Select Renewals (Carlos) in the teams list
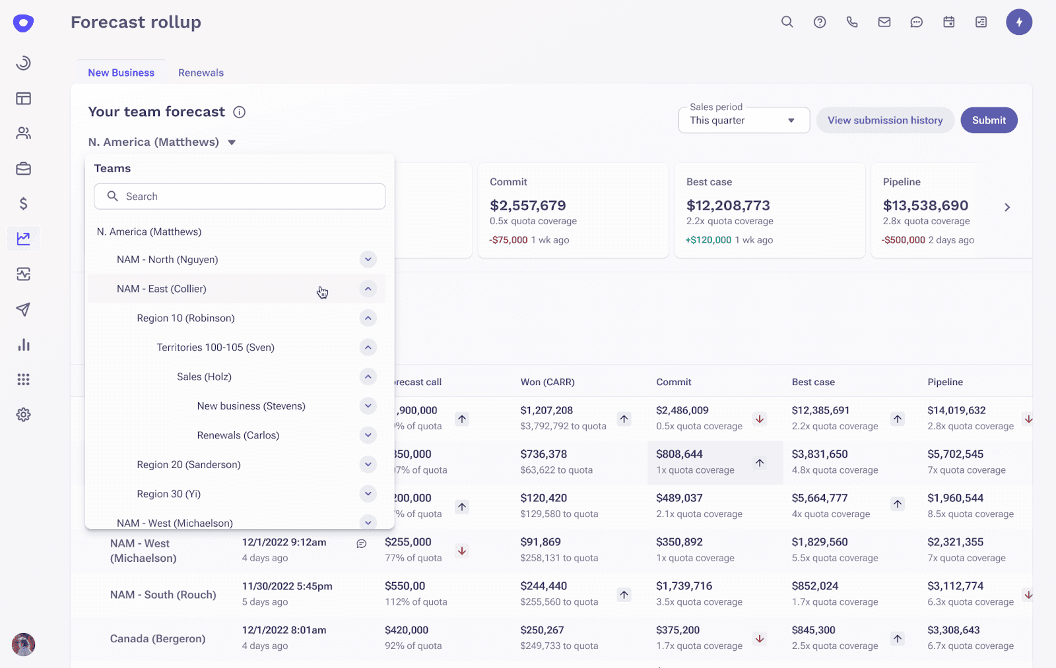This screenshot has width=1056, height=668. [x=238, y=435]
